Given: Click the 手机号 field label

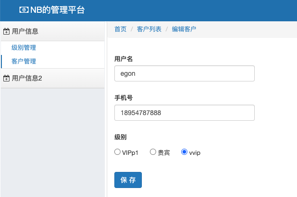Looking at the screenshot, I should point(123,98).
